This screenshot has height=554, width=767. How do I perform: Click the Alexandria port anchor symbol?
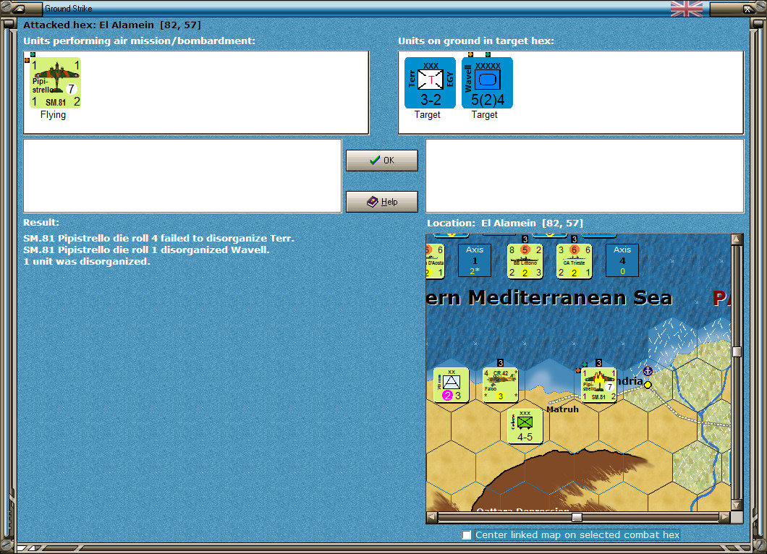[x=648, y=371]
